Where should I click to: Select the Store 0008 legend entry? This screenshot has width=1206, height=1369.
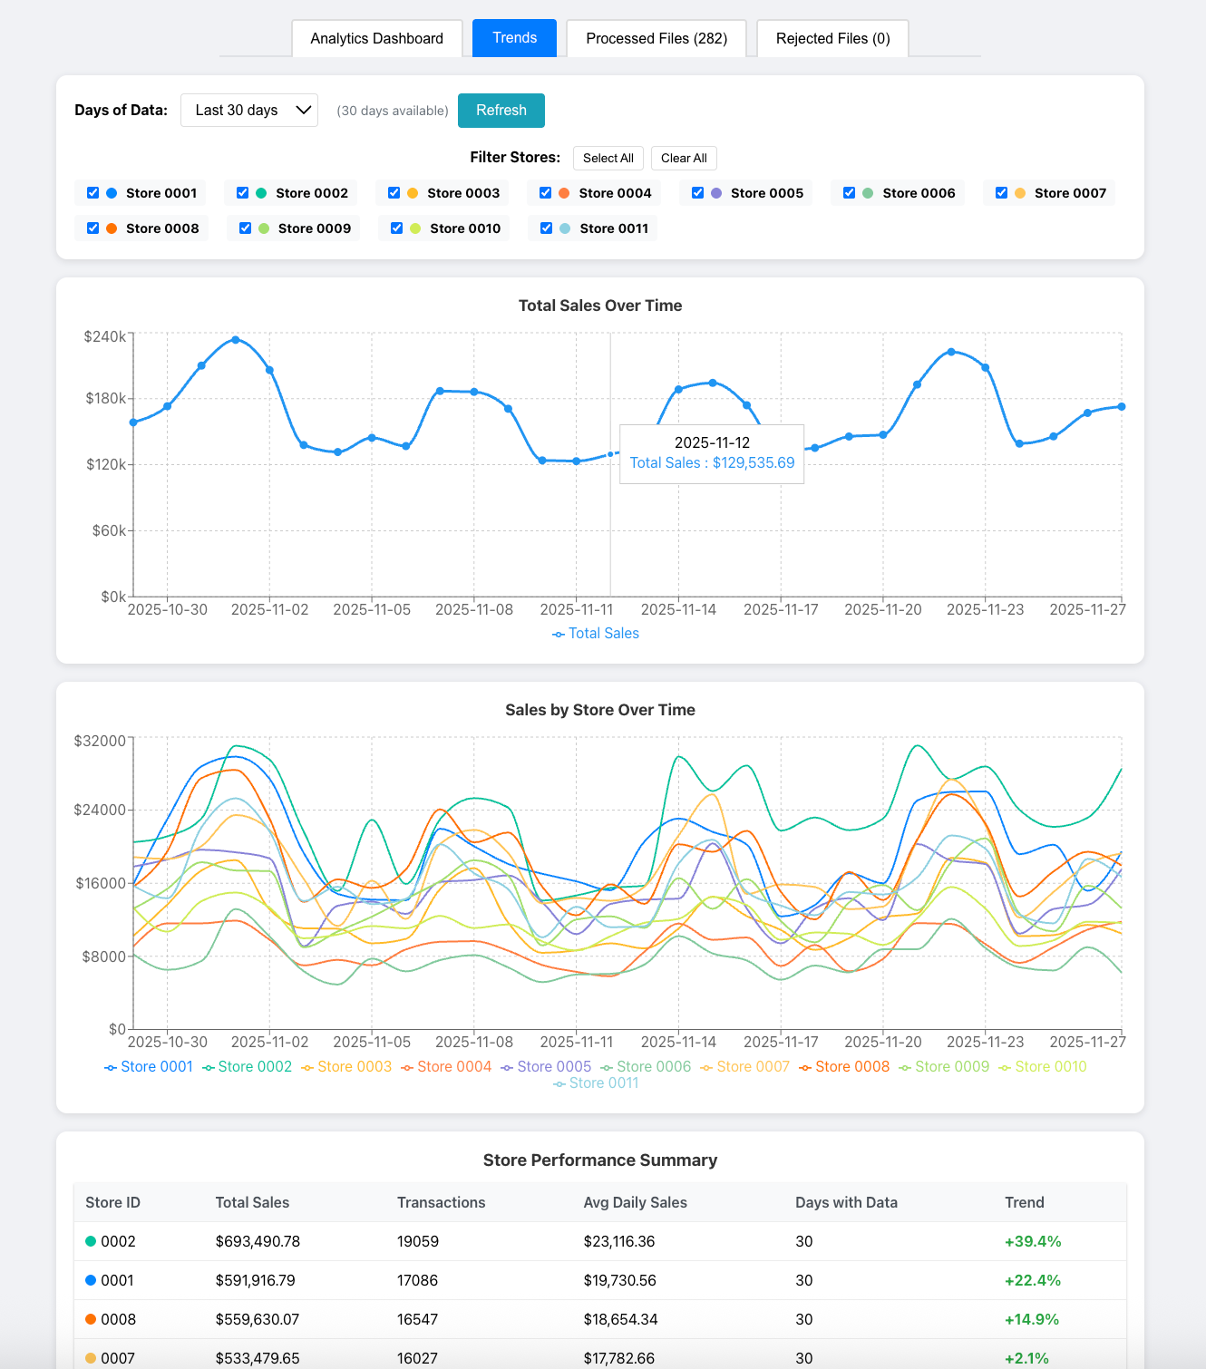851,1066
